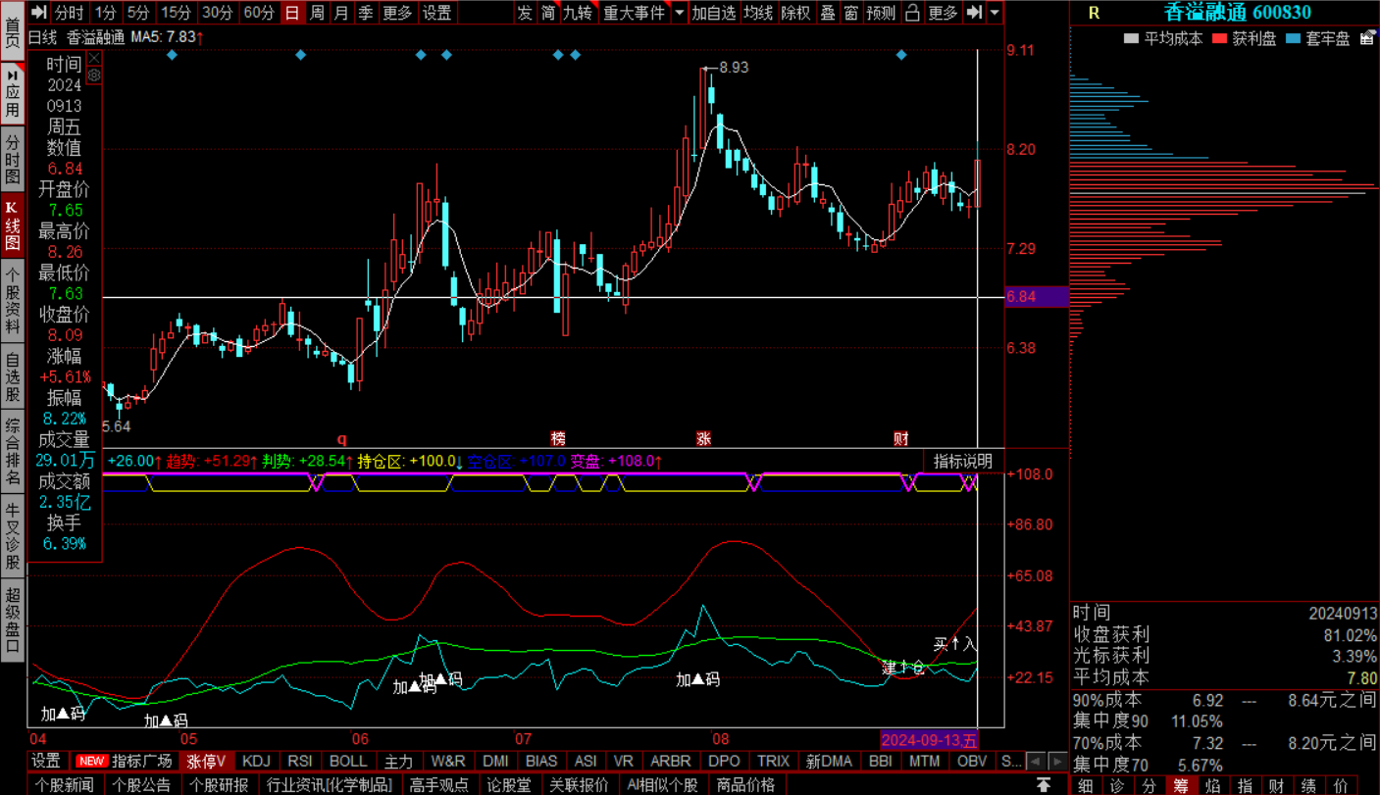Screen dimensions: 1380x795
Task: Toggle the 简 simplified view
Action: tap(548, 13)
